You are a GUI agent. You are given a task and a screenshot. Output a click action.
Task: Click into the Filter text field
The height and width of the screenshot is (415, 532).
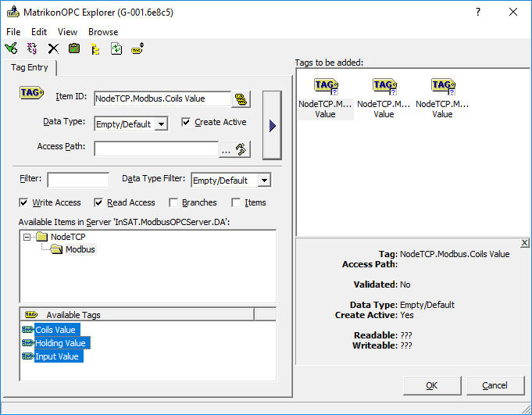[x=78, y=180]
